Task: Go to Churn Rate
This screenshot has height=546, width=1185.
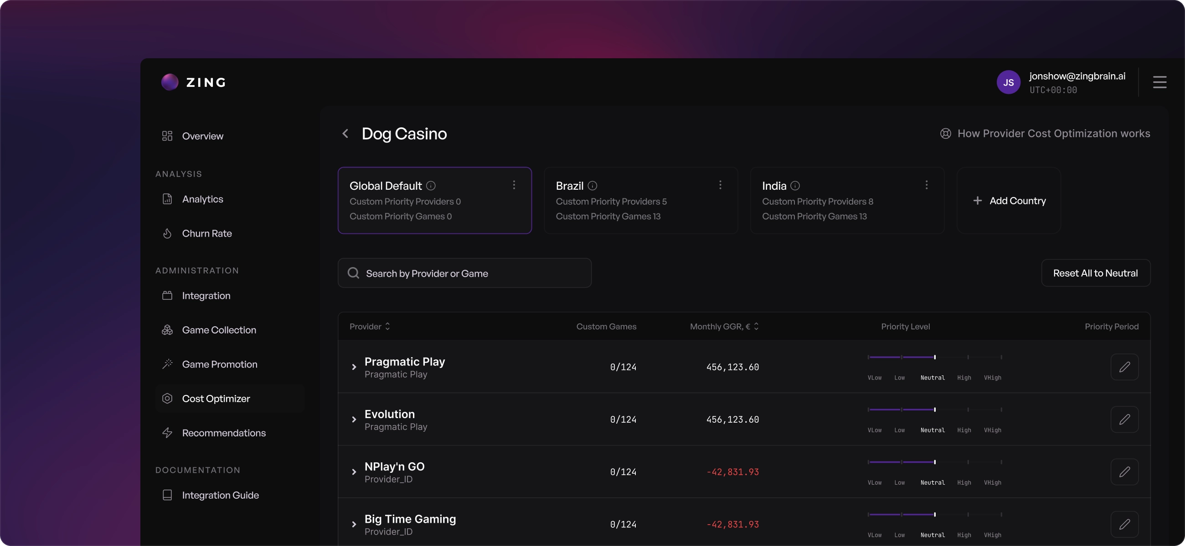Action: 206,233
